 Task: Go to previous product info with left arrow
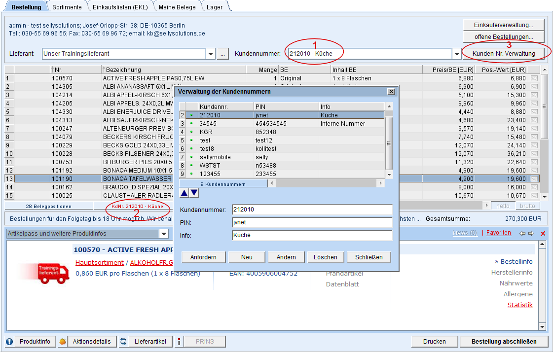[x=522, y=233]
